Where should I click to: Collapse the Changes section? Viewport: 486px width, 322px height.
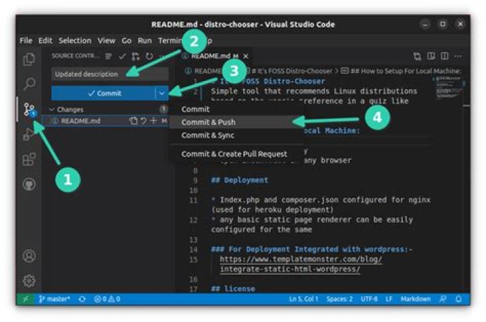point(52,109)
